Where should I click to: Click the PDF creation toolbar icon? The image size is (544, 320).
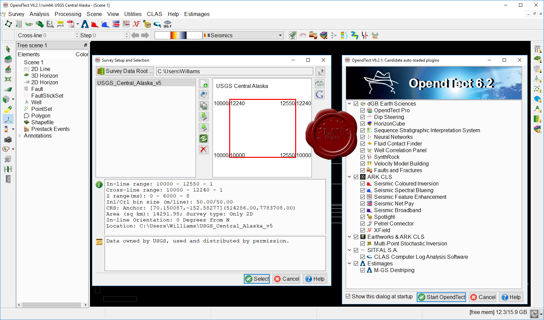[x=71, y=24]
